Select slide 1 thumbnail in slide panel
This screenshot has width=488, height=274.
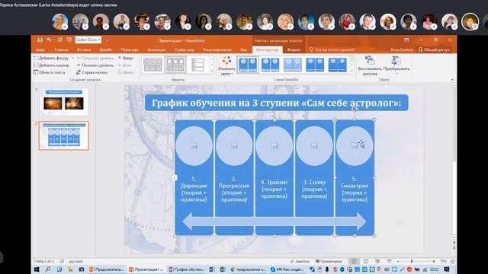click(x=63, y=101)
